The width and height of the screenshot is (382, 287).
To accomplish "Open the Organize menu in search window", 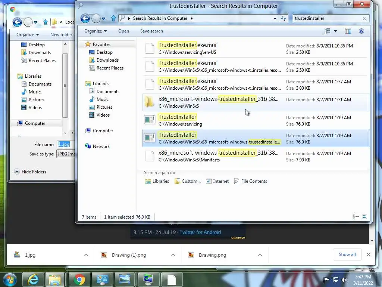I will (x=95, y=31).
